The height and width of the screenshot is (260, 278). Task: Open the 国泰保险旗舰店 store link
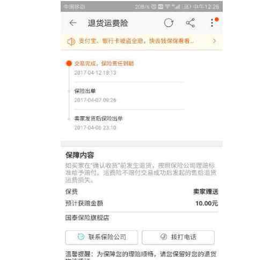(x=87, y=218)
